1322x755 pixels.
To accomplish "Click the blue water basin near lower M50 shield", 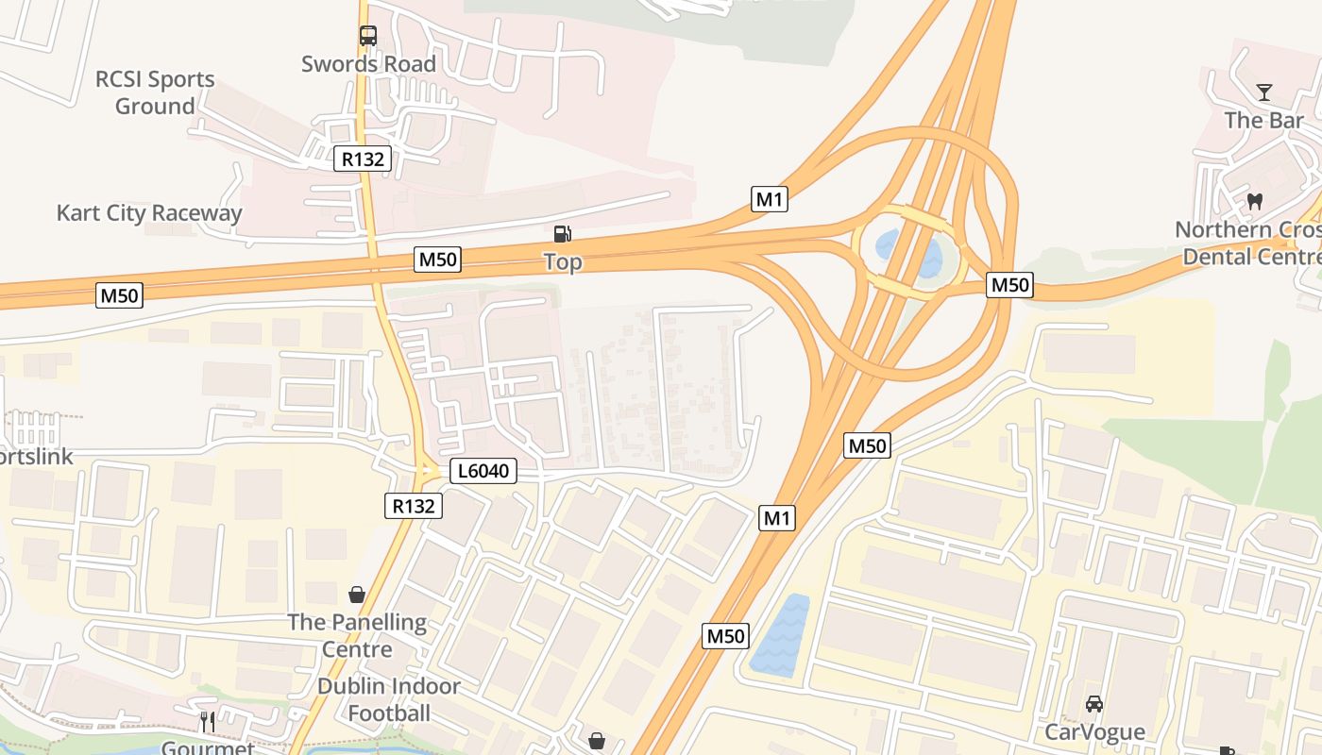I will (x=780, y=635).
